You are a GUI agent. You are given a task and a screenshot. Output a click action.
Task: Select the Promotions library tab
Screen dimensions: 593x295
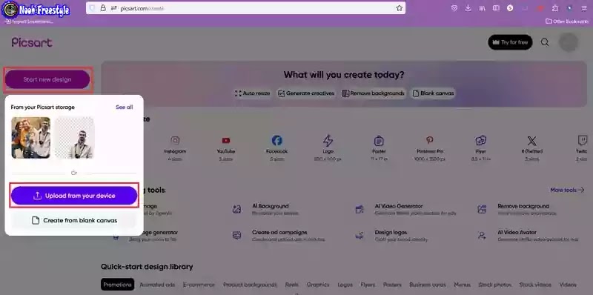pos(118,285)
